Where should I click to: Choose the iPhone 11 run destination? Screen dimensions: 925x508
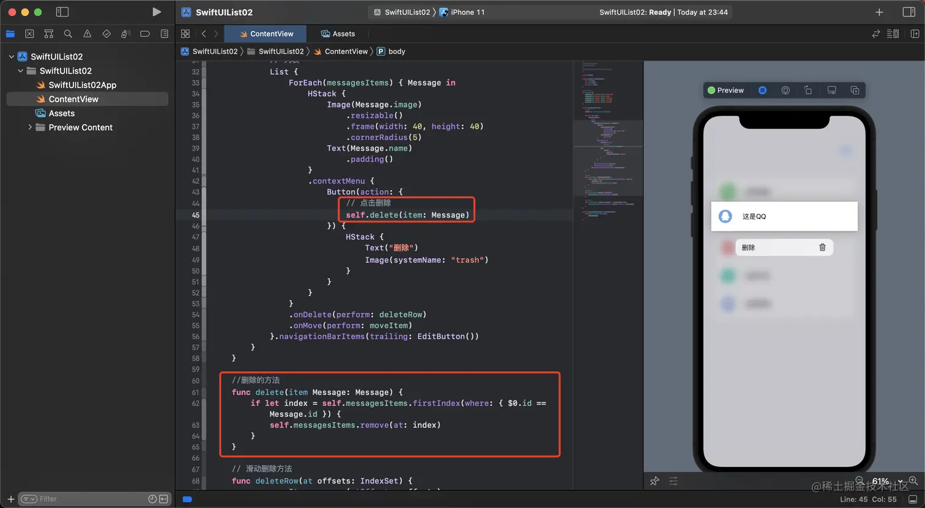pos(462,12)
